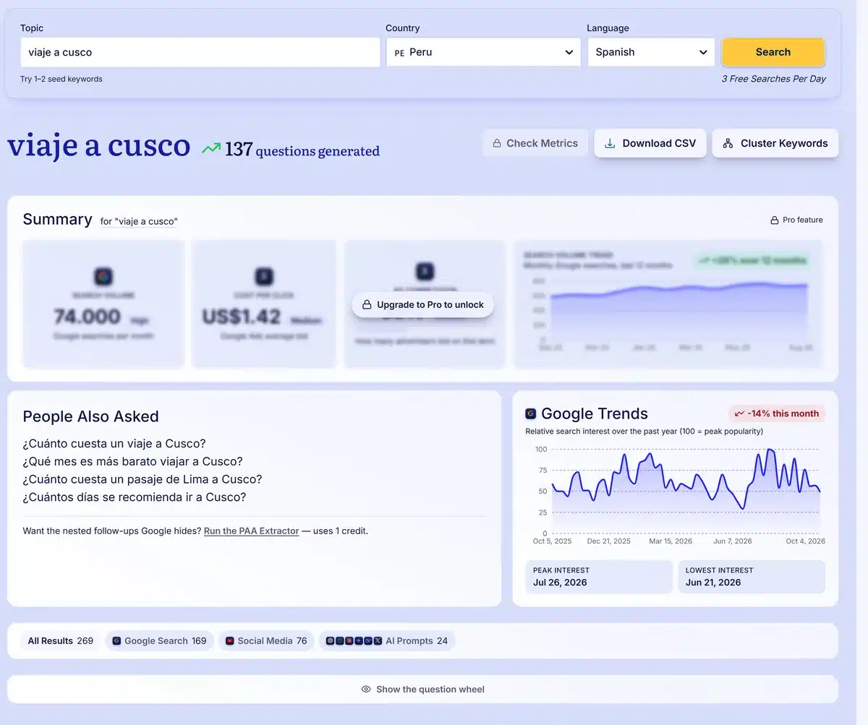
Task: Open the Country dropdown showing Peru
Action: pos(483,52)
